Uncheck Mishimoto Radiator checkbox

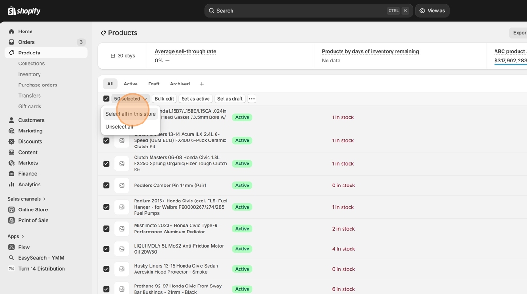click(x=106, y=229)
